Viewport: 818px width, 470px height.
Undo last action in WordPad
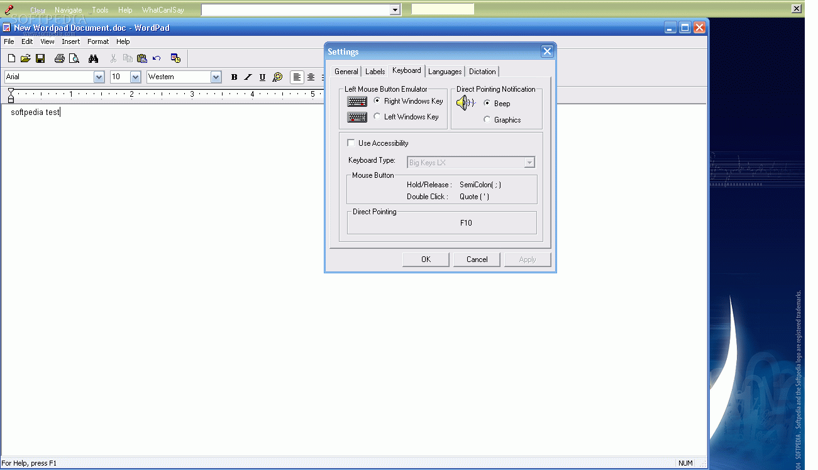click(157, 58)
